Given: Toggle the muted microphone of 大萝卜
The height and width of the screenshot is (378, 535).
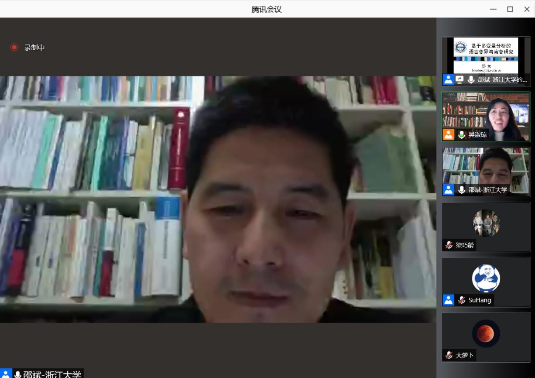Looking at the screenshot, I should pos(449,355).
